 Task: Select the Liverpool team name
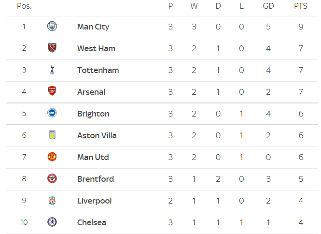(x=95, y=201)
